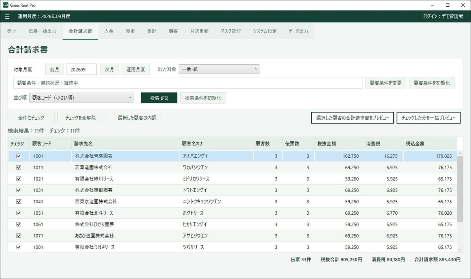Open the hamburger navigation menu
This screenshot has width=471, height=279.
[7, 16]
